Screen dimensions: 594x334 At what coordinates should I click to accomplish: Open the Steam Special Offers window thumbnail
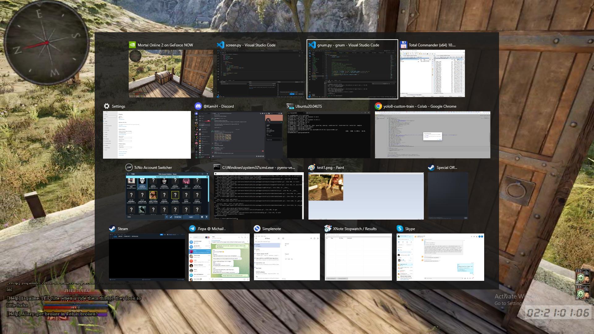[448, 196]
